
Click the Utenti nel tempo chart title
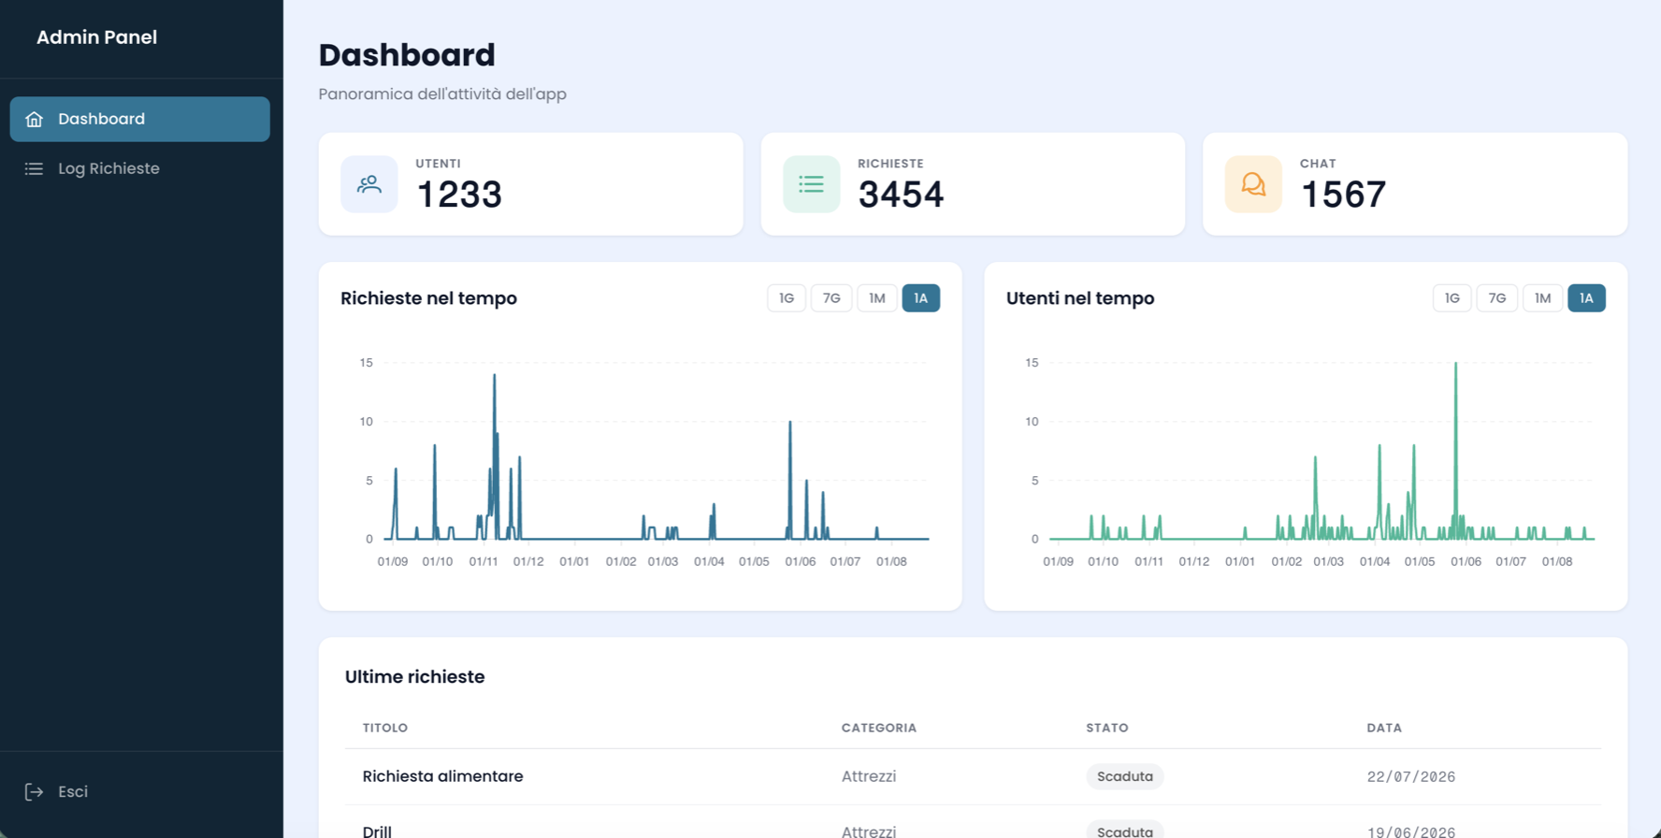(x=1080, y=298)
